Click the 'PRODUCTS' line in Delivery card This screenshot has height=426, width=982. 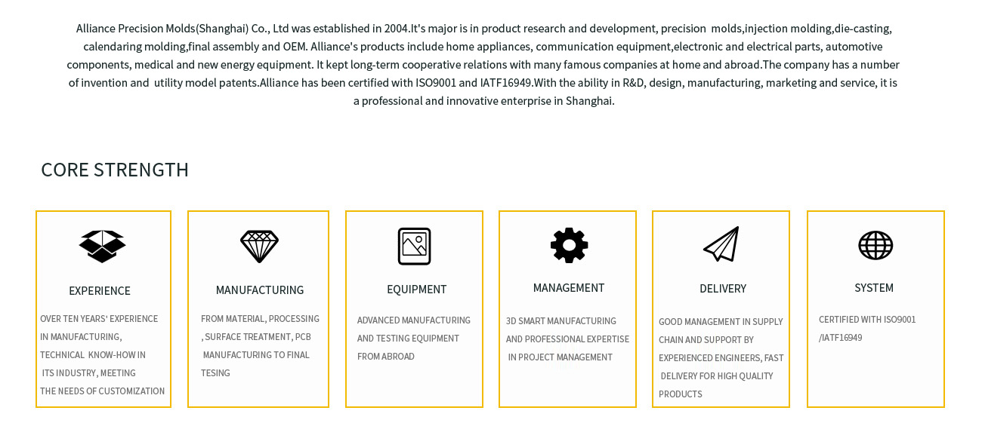pyautogui.click(x=681, y=394)
